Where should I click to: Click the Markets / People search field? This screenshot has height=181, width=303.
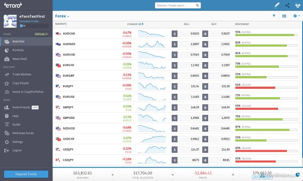pyautogui.click(x=178, y=5)
